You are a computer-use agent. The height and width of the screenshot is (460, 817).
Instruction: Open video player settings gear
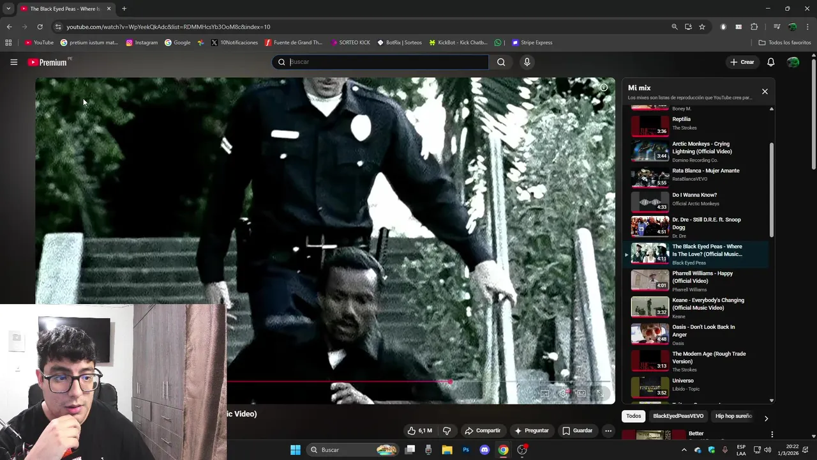tap(563, 394)
